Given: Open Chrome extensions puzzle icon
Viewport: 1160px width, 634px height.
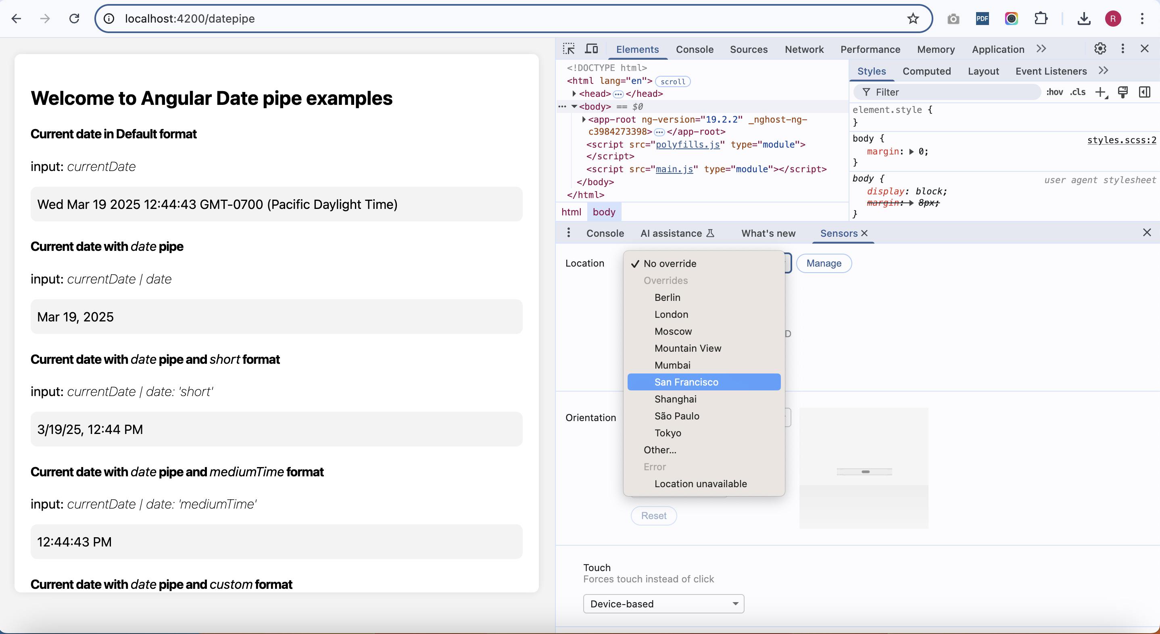Looking at the screenshot, I should point(1041,19).
